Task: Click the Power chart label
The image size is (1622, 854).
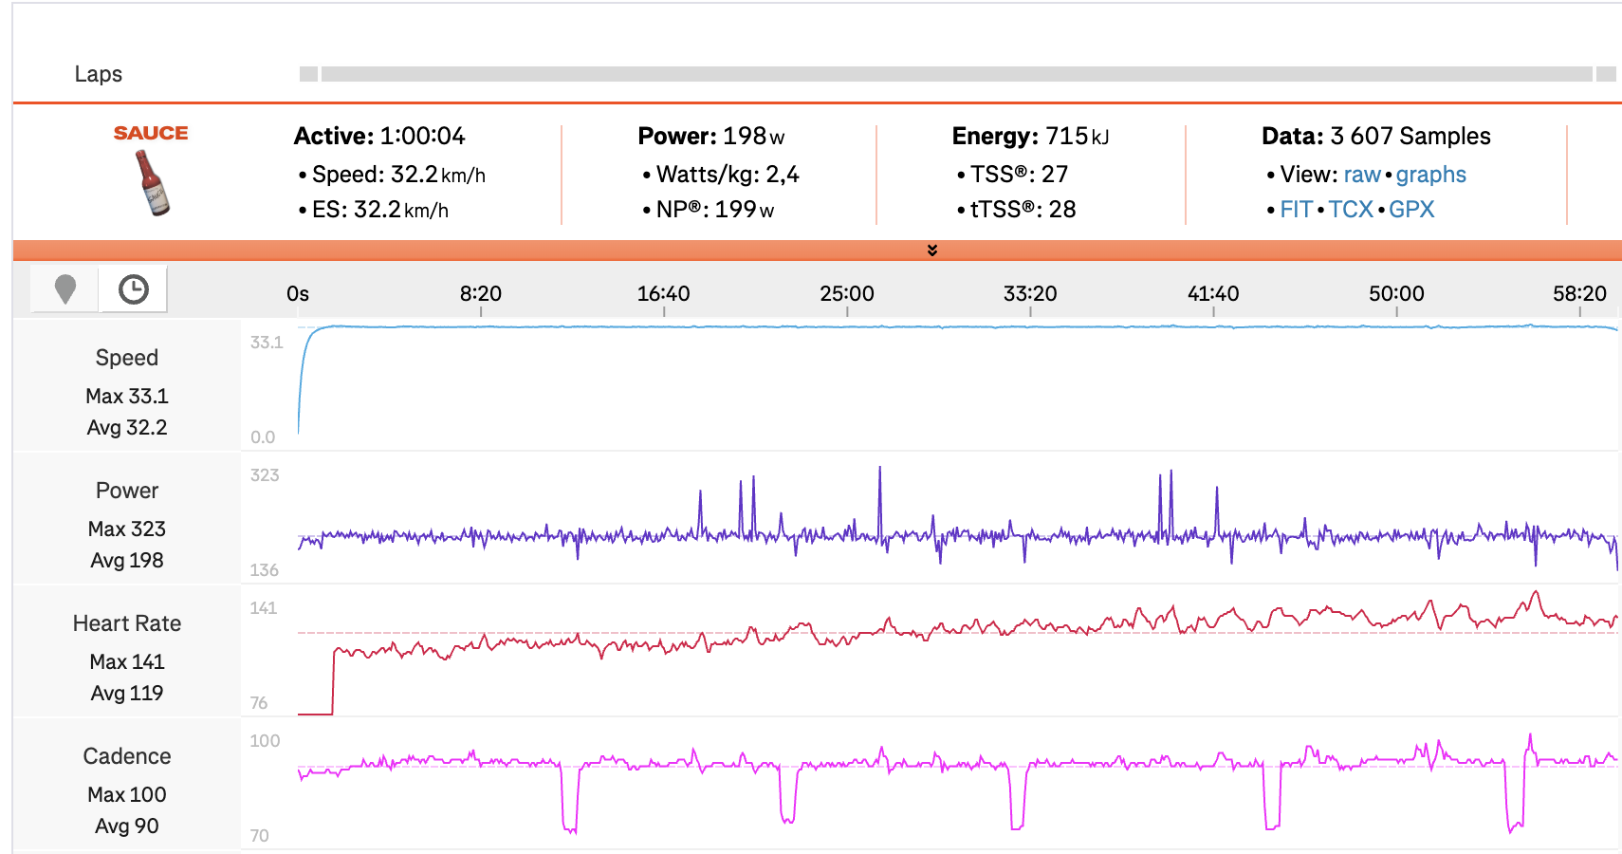Action: click(x=127, y=491)
